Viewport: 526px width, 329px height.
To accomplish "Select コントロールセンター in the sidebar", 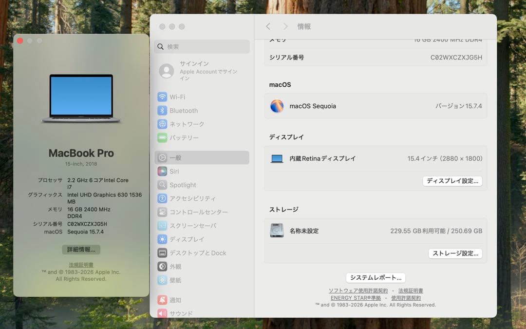I will (190, 212).
